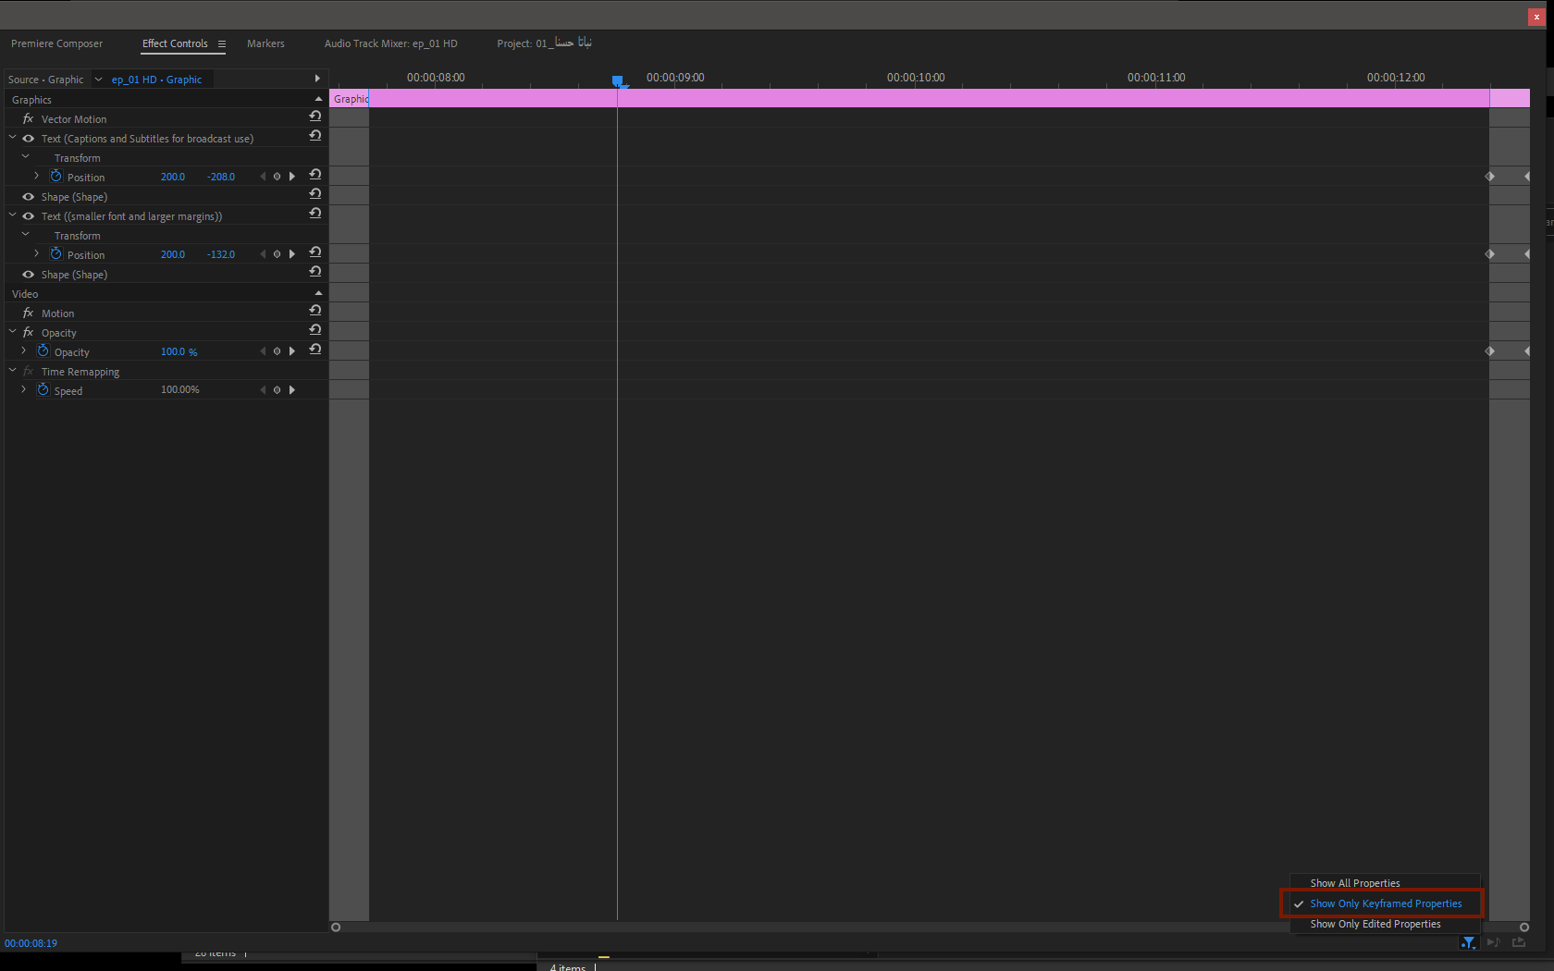
Task: Click the play audio preview icon
Action: coord(1494,942)
